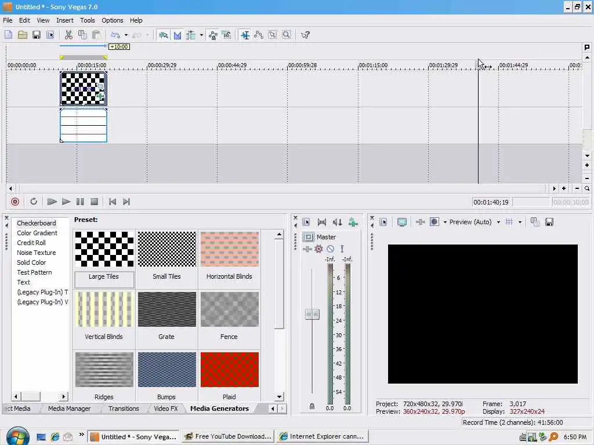
Task: Select Noise Texture generator in list
Action: (37, 253)
